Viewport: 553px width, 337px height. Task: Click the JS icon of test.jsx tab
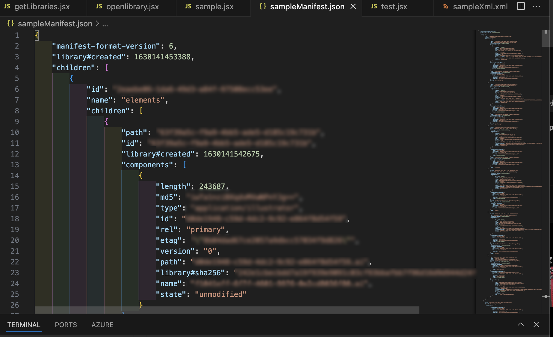pos(374,6)
